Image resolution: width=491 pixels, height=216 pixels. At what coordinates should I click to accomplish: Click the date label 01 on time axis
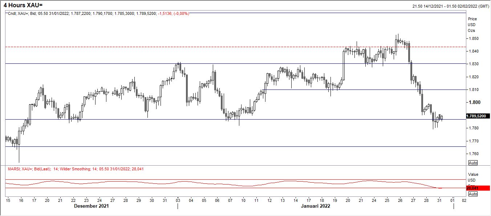tap(453, 200)
